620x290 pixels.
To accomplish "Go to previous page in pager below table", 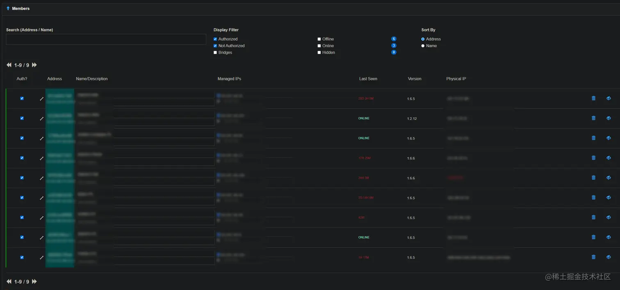I will [x=9, y=281].
